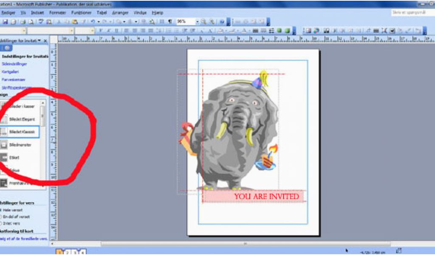435x255 pixels.
Task: Open the Tabel menu
Action: [x=102, y=13]
